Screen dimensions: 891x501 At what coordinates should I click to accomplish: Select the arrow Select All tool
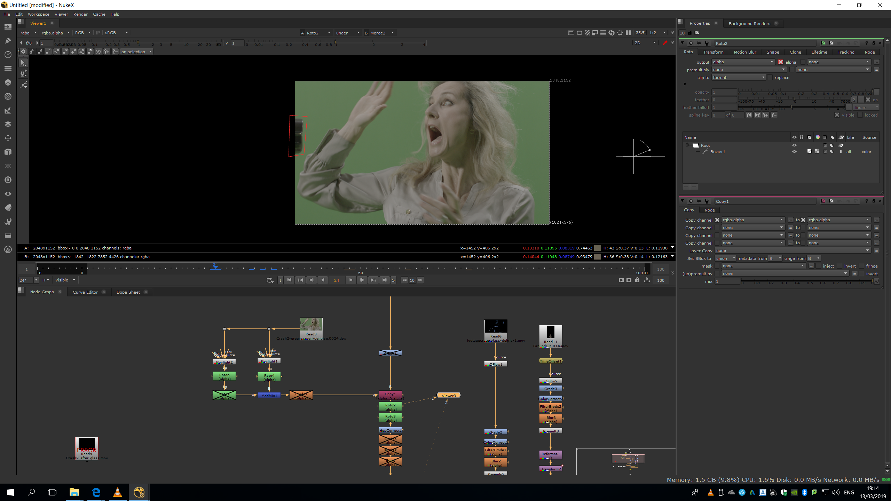23,63
